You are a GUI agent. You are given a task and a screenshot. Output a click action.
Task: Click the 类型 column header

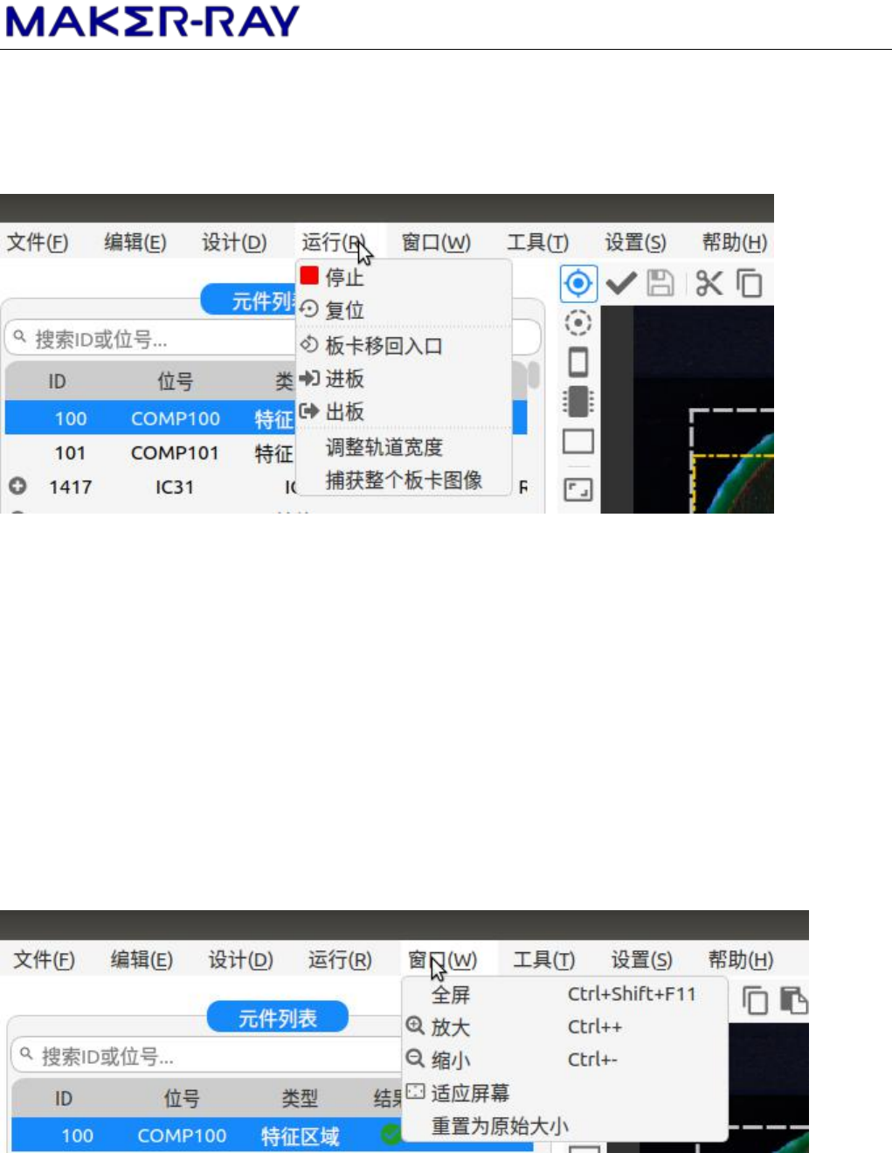coord(300,1098)
